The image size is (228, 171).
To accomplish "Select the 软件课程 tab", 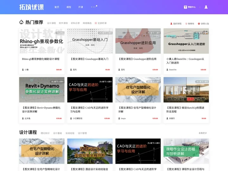I will click(63, 23).
